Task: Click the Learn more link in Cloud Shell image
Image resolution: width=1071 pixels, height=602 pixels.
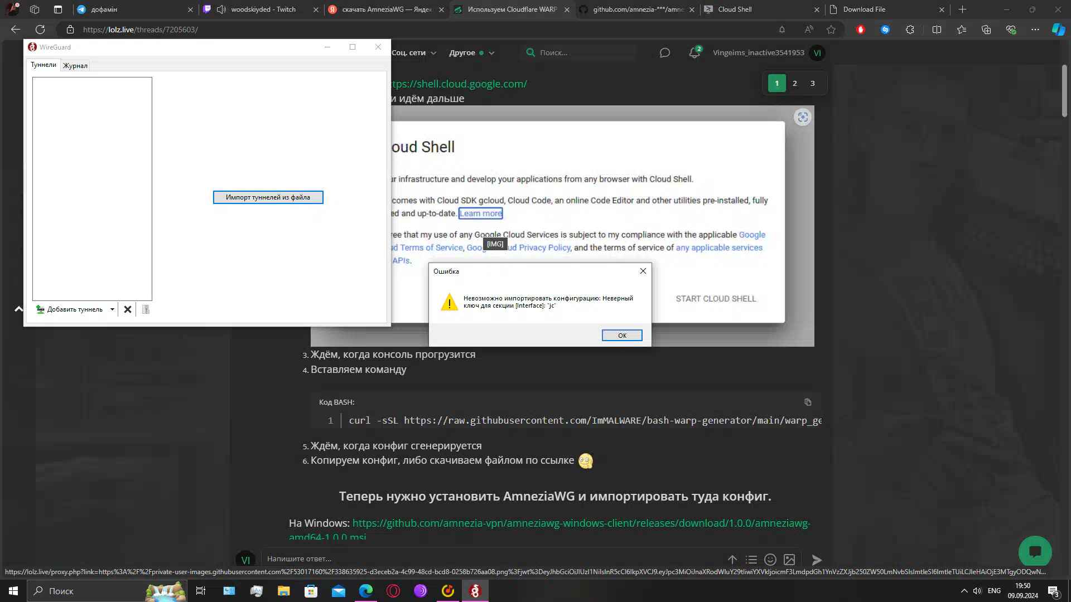Action: (480, 213)
